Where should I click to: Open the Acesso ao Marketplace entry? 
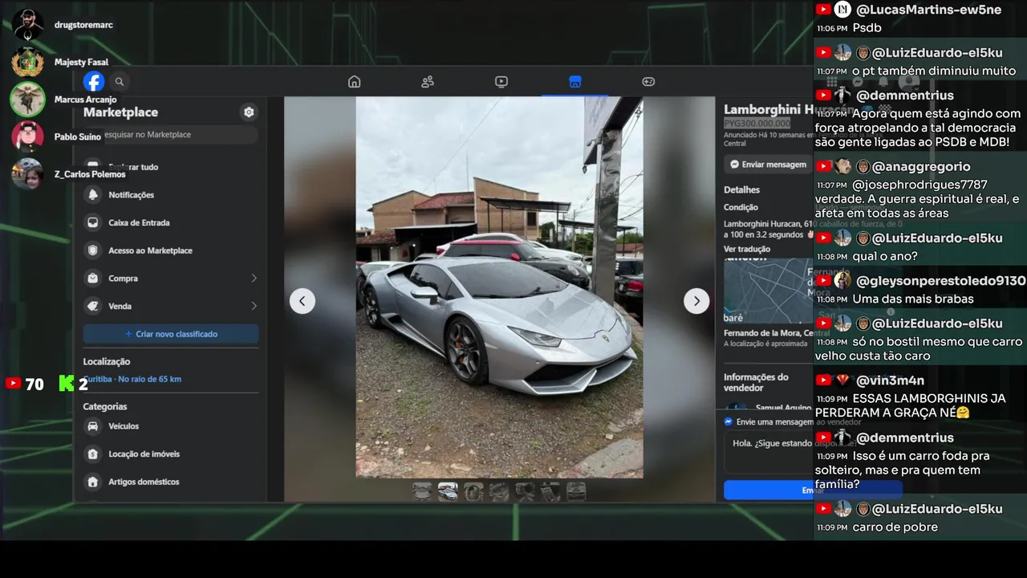(171, 250)
